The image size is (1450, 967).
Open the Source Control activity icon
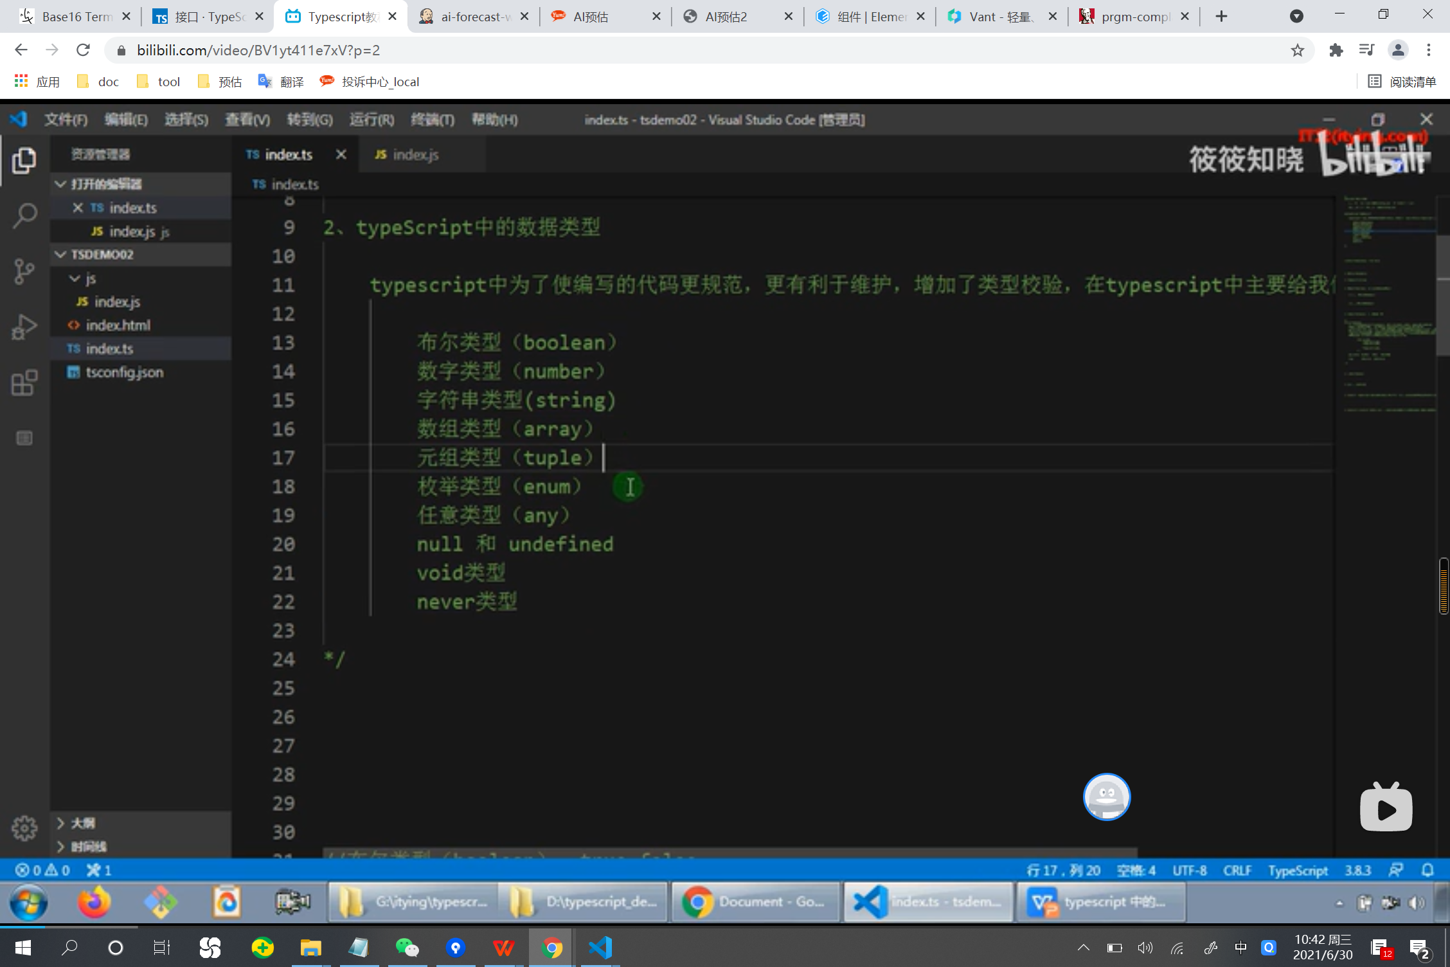pos(24,271)
